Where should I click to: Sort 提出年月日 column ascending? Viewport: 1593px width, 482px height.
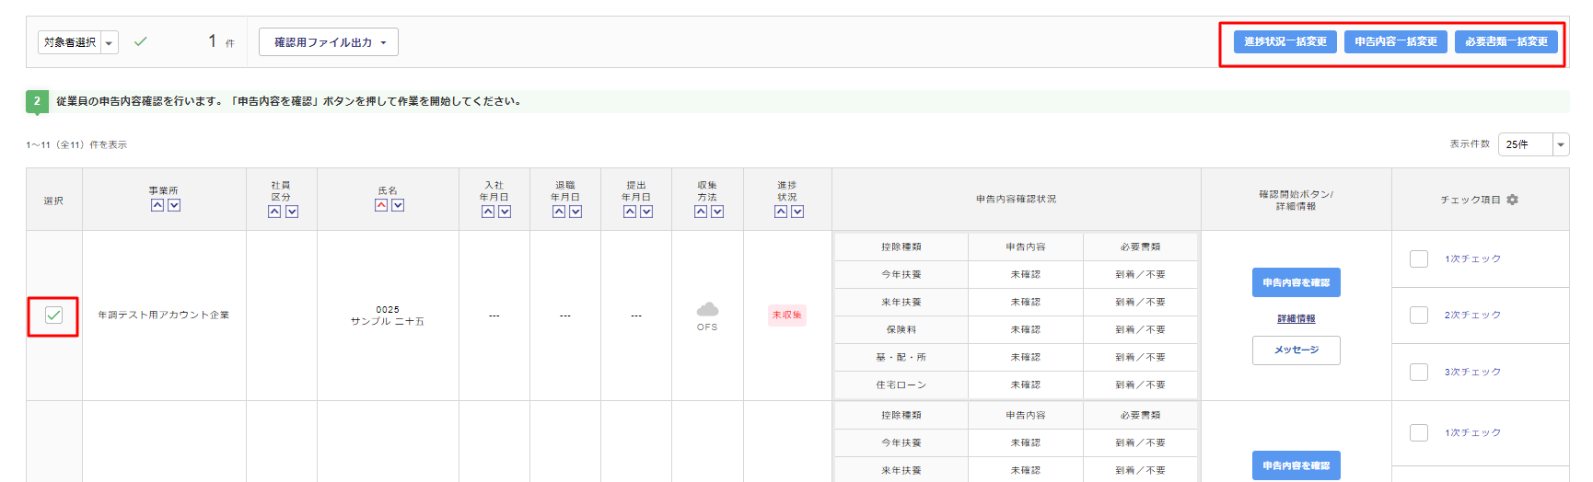[x=630, y=212]
